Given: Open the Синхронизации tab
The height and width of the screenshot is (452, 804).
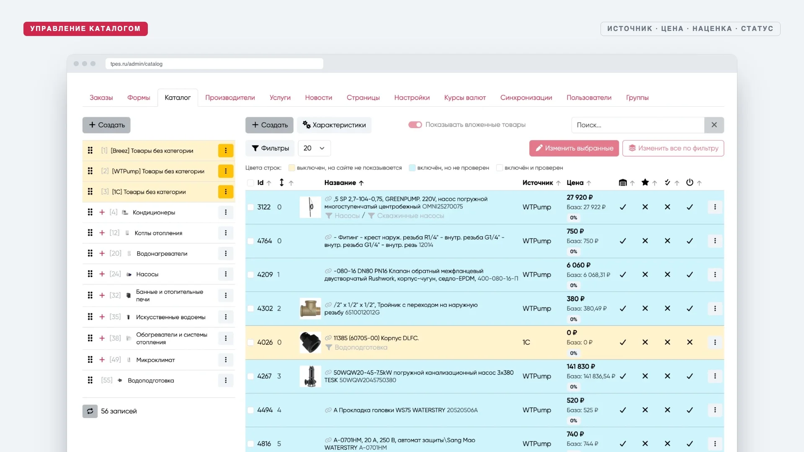Looking at the screenshot, I should click(526, 98).
